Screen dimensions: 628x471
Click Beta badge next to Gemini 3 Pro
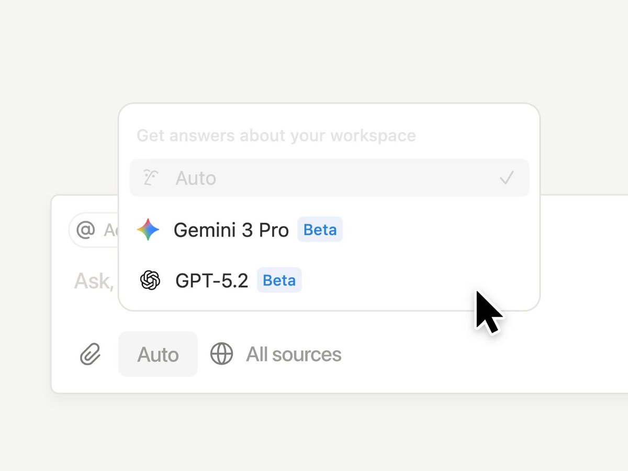pyautogui.click(x=320, y=230)
